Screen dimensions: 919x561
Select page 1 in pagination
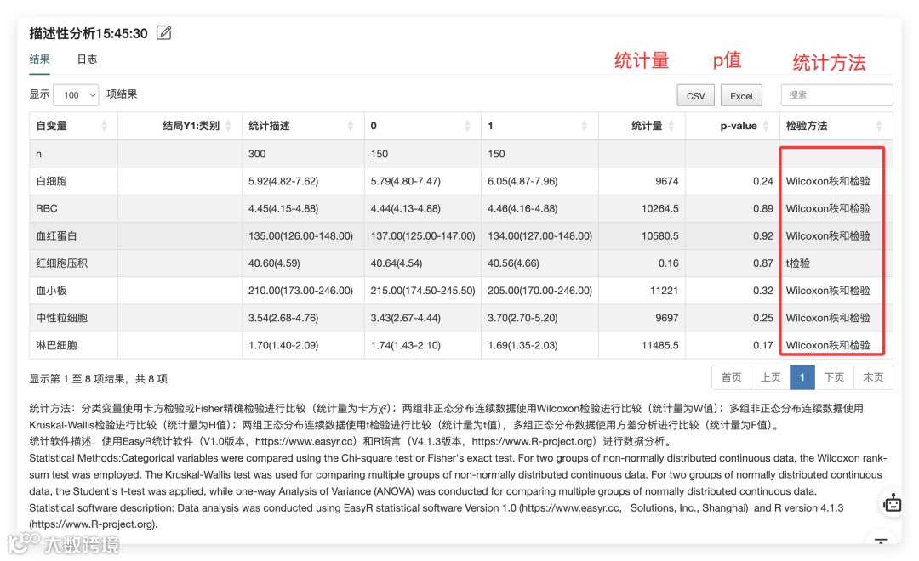tap(802, 377)
